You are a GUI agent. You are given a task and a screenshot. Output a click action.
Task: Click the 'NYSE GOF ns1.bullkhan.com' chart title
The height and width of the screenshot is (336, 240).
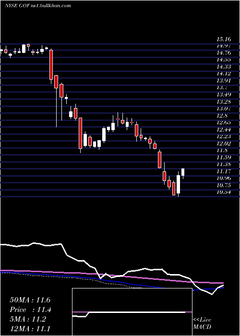click(x=38, y=6)
